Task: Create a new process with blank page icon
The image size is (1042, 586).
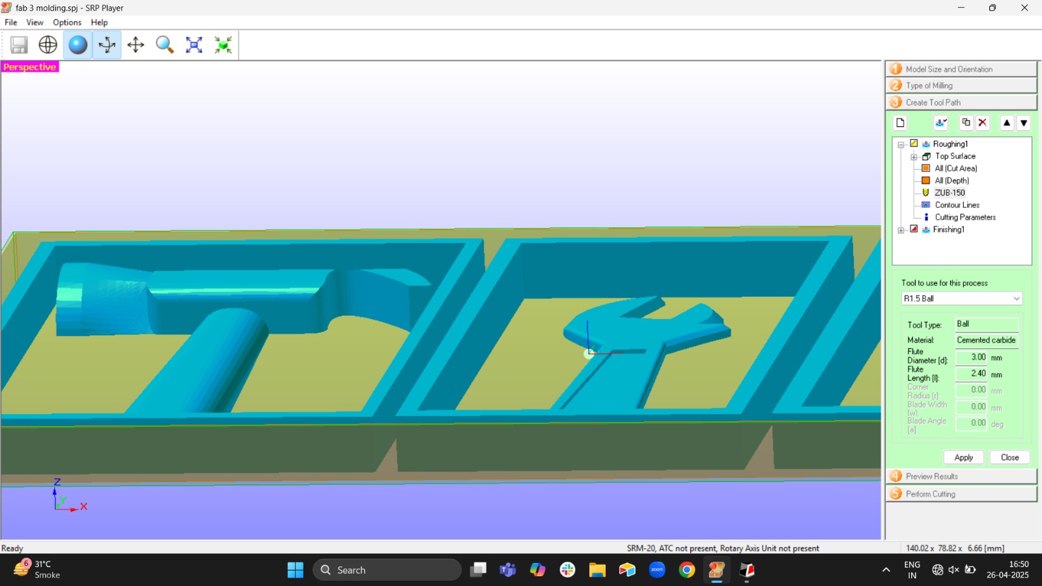Action: 900,122
